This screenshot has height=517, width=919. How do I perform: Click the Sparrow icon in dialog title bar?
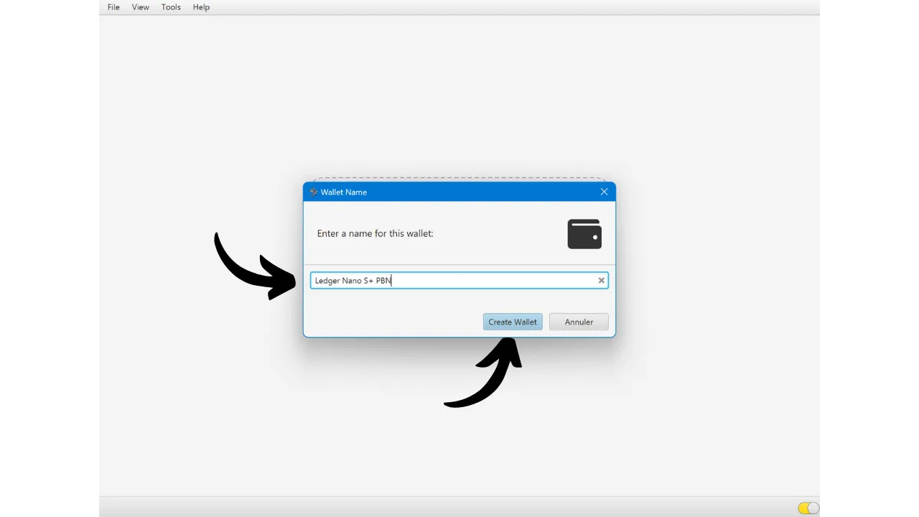point(314,192)
